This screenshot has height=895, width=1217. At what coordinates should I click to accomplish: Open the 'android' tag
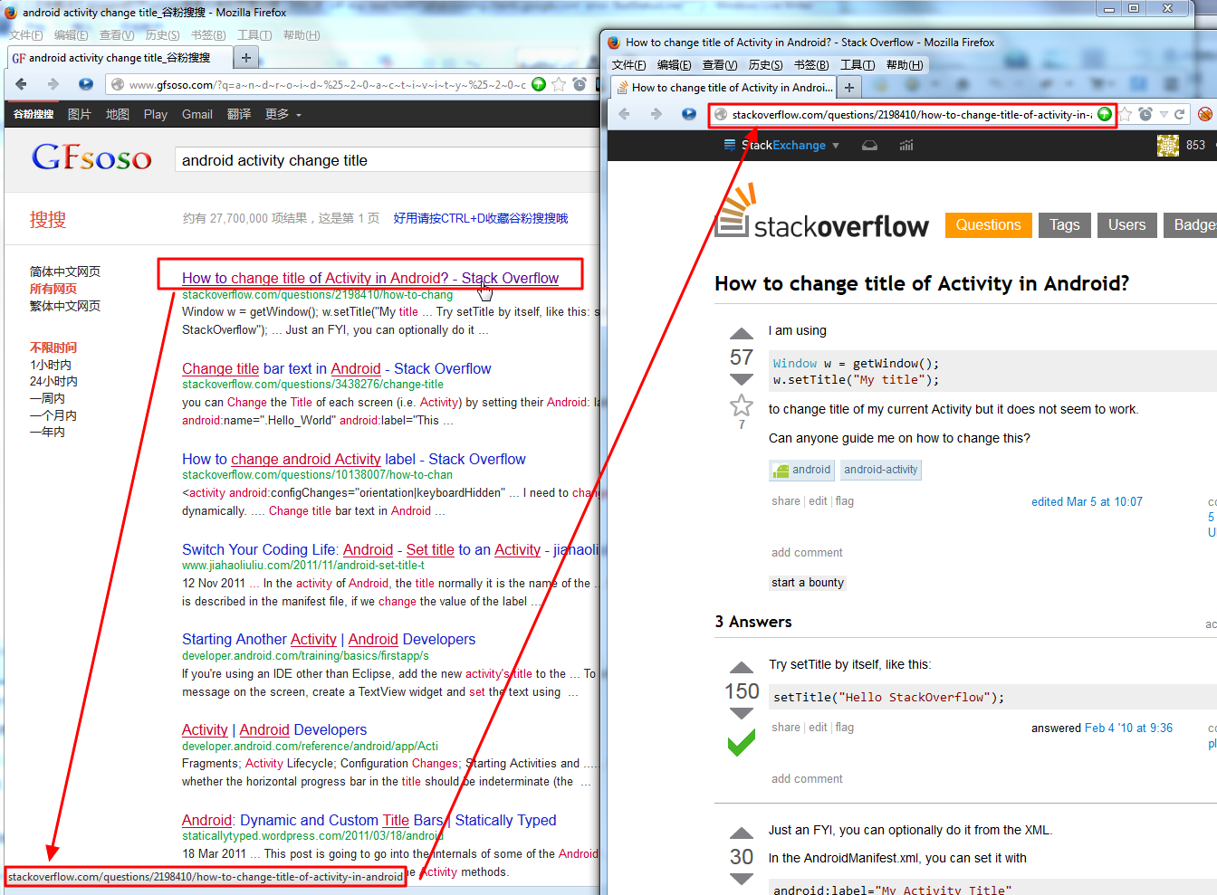(801, 470)
